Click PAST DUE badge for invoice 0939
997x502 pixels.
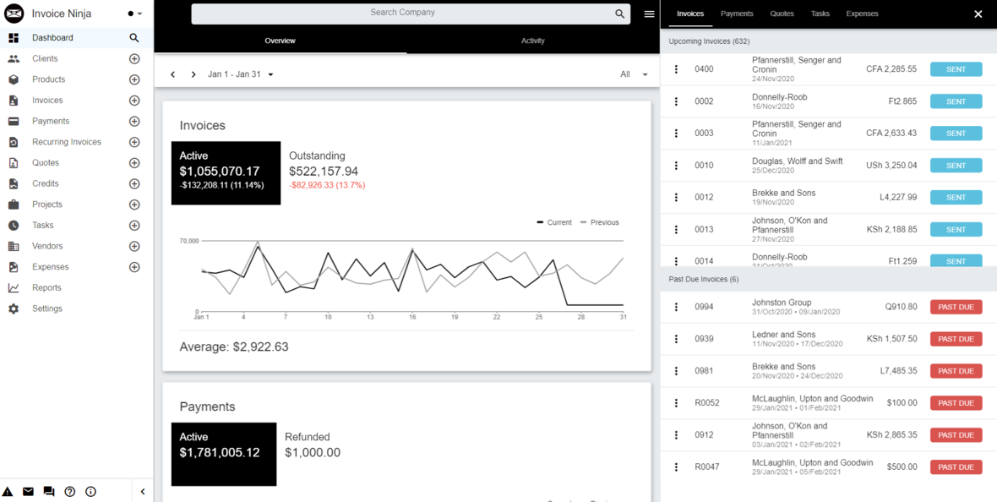[x=956, y=339]
